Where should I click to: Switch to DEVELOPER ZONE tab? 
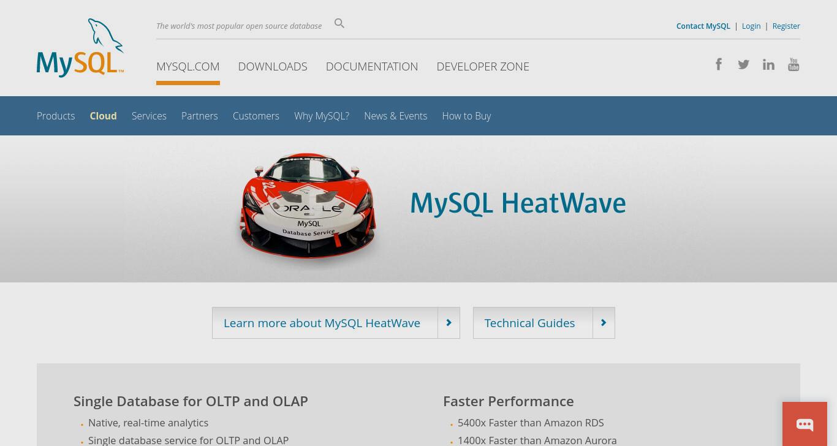(483, 66)
